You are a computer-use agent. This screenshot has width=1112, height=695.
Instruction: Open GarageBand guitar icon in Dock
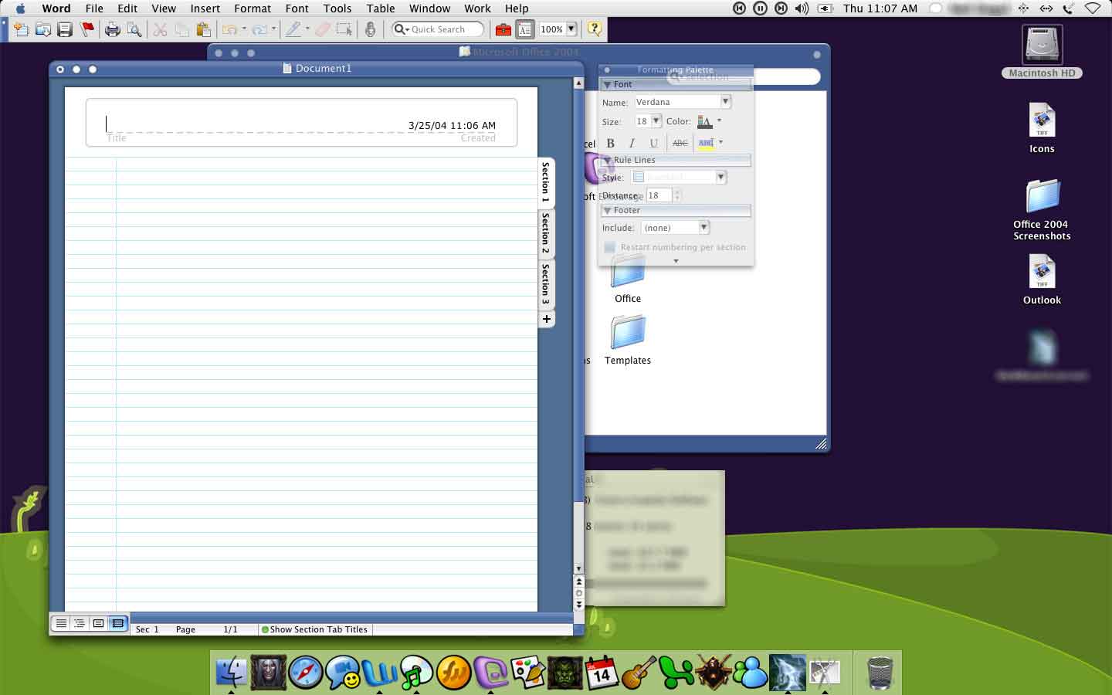point(639,672)
